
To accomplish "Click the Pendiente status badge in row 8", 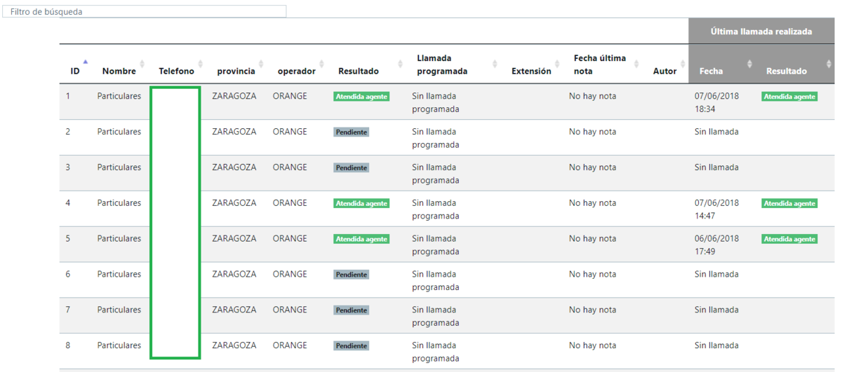I will coord(351,346).
